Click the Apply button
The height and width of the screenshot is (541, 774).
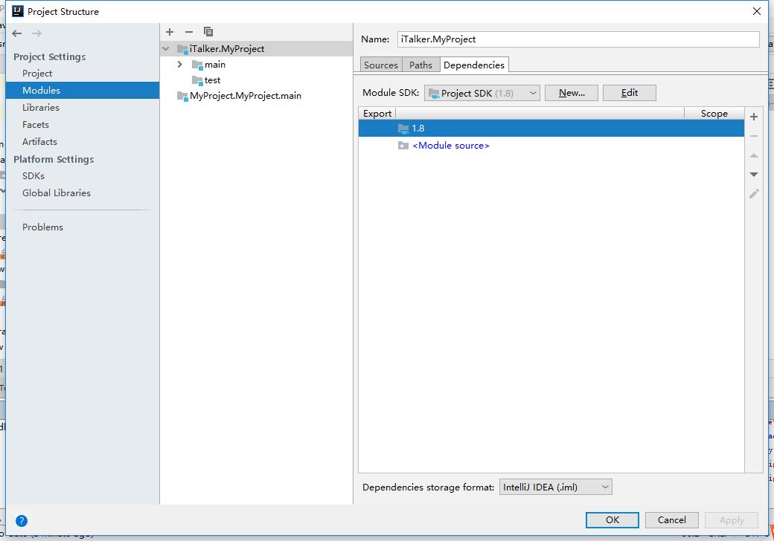point(732,519)
